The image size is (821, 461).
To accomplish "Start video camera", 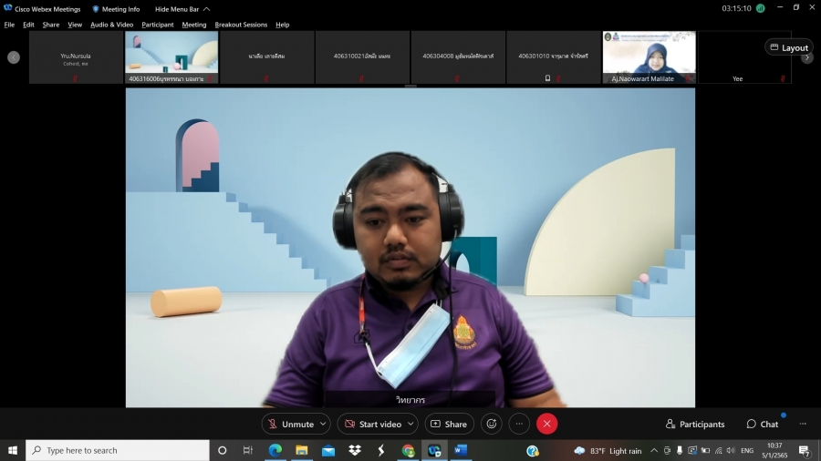I will click(371, 424).
